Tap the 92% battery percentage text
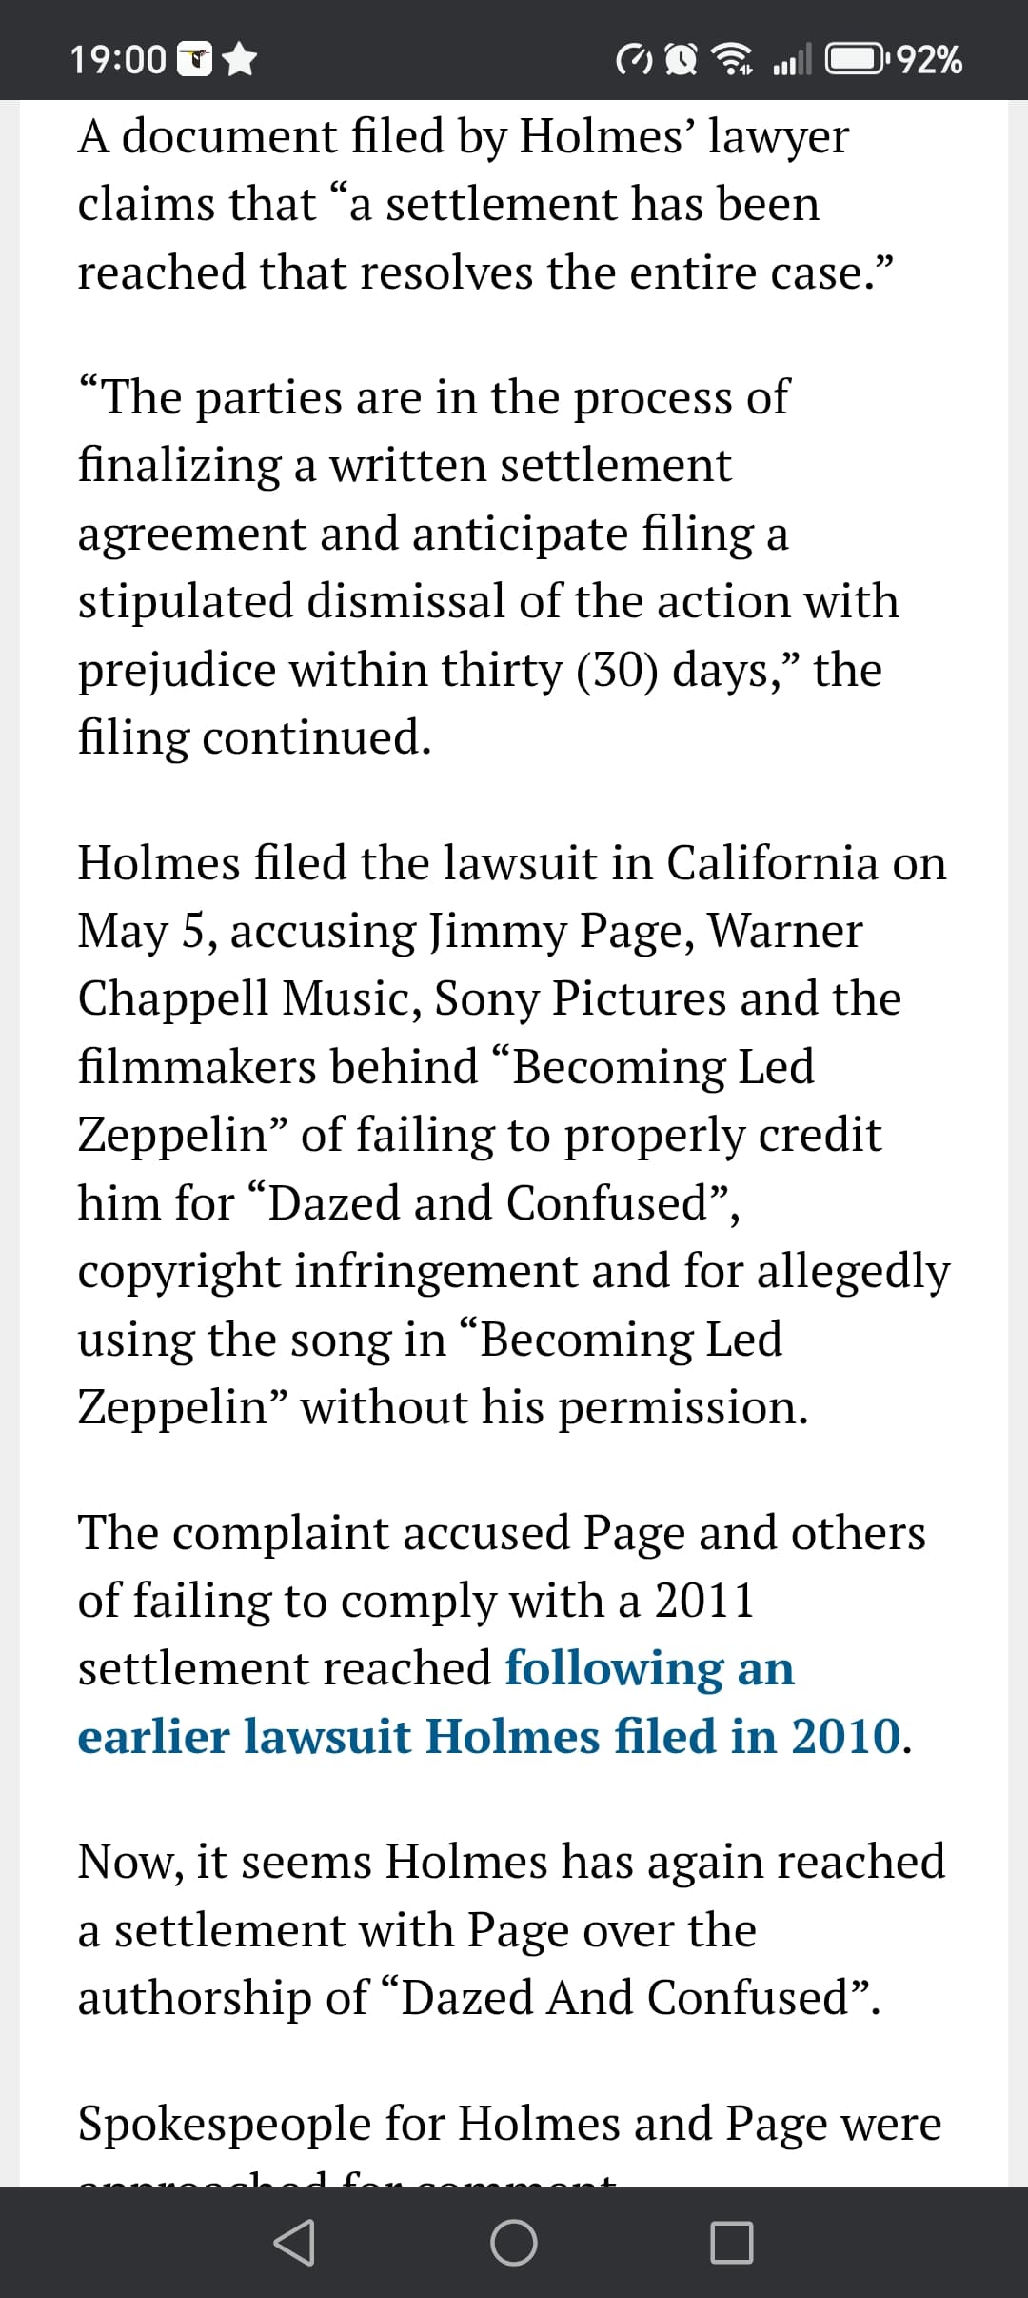Image resolution: width=1028 pixels, height=2298 pixels. pyautogui.click(x=930, y=60)
